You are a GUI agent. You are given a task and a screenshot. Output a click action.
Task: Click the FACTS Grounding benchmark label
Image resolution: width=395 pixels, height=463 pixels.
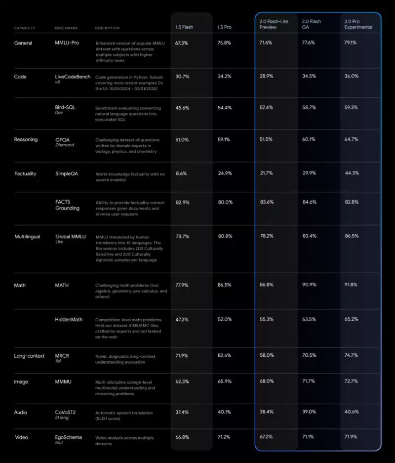click(x=67, y=205)
